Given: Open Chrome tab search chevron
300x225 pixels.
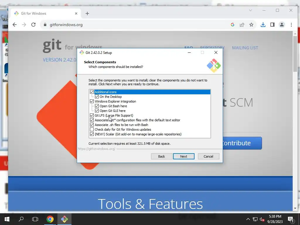Looking at the screenshot, I should (x=250, y=10).
